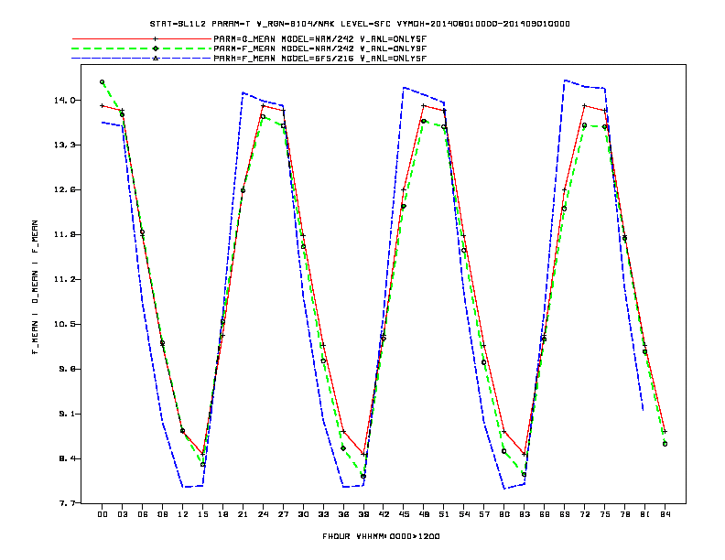Click x-axis forecast hour label 00

coord(103,514)
